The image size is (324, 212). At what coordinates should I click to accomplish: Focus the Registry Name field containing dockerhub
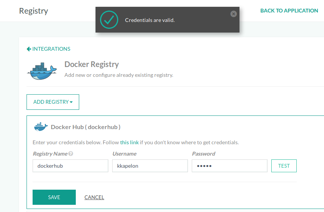[70, 166]
